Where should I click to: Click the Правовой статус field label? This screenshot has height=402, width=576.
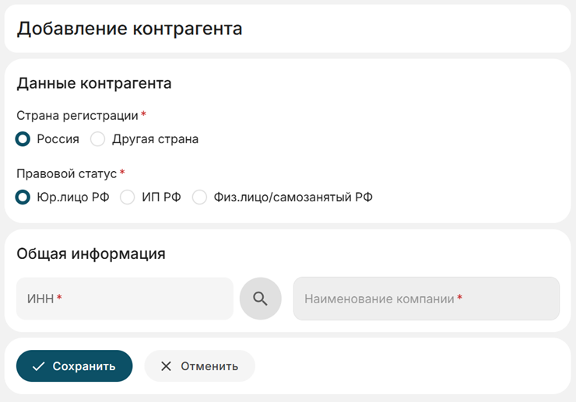(x=66, y=173)
